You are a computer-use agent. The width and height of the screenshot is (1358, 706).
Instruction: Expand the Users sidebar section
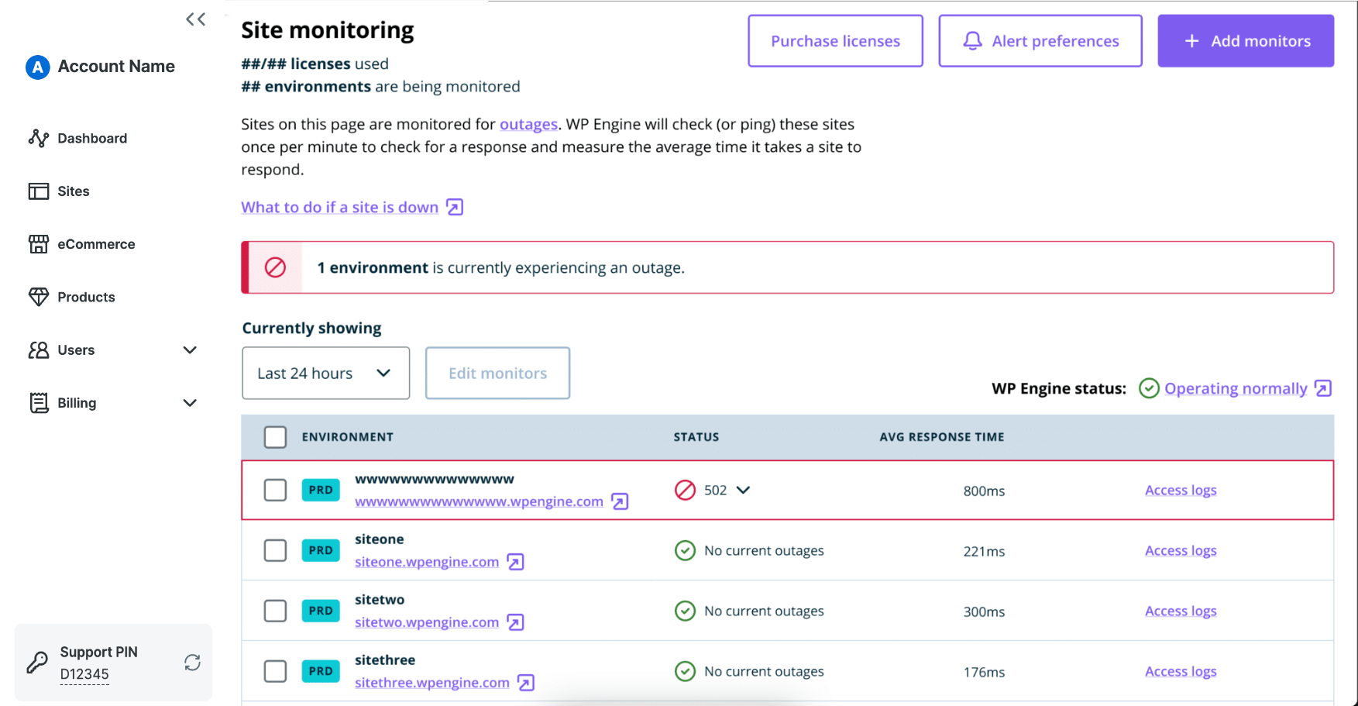tap(190, 350)
